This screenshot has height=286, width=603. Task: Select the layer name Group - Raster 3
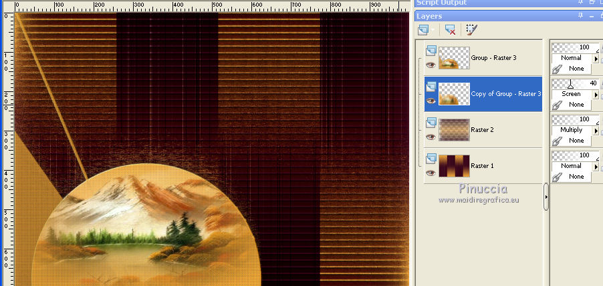(x=493, y=58)
